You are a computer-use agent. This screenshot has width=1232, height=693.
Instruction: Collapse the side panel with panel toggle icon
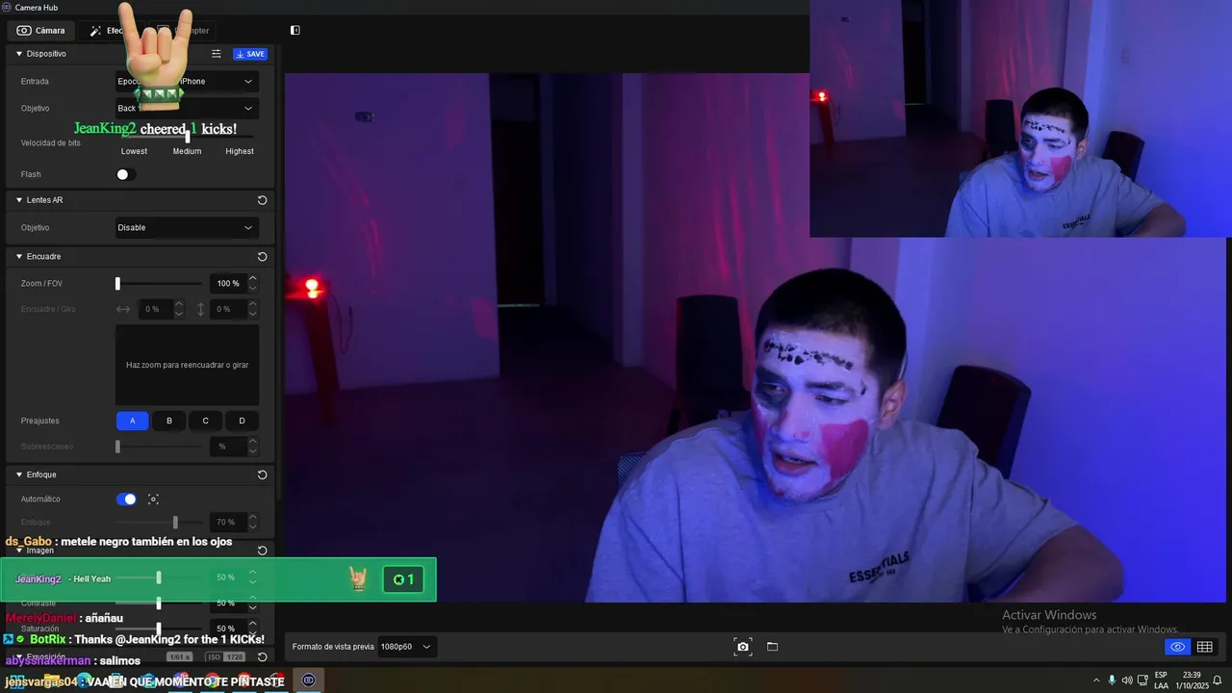pyautogui.click(x=295, y=30)
